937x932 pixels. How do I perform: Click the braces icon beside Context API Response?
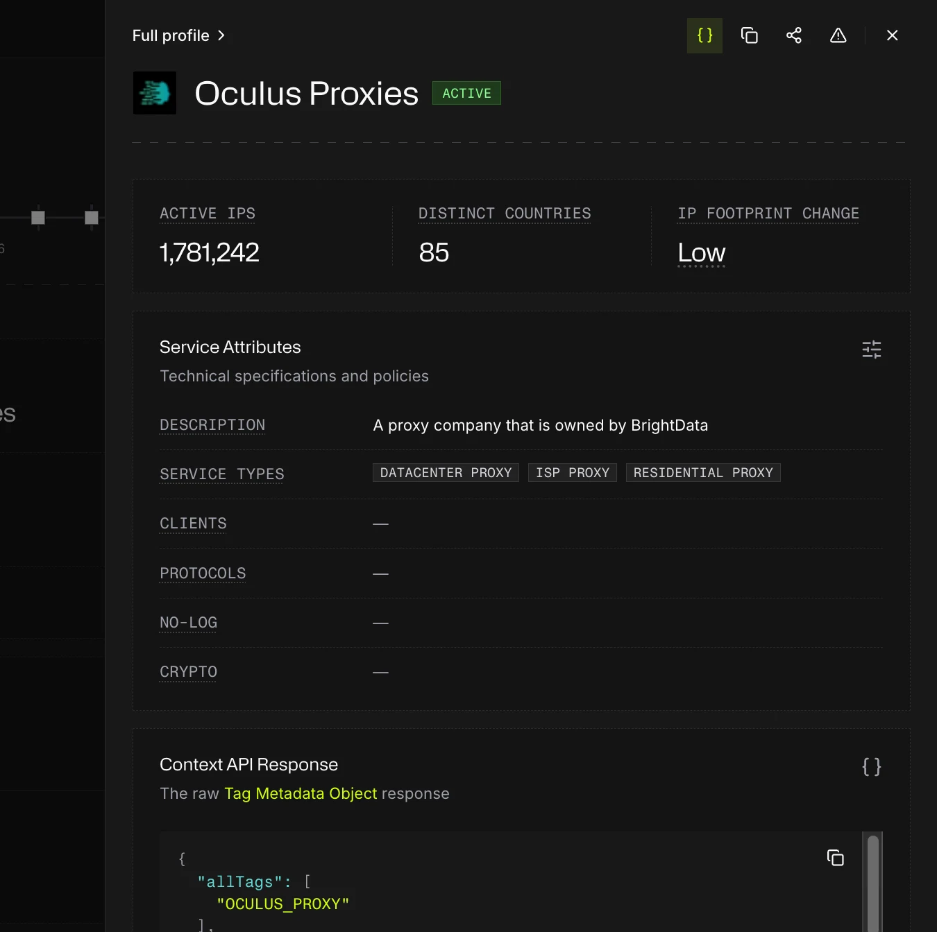(x=872, y=767)
